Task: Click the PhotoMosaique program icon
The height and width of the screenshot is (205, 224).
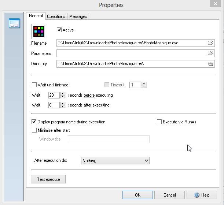Action: (39, 31)
